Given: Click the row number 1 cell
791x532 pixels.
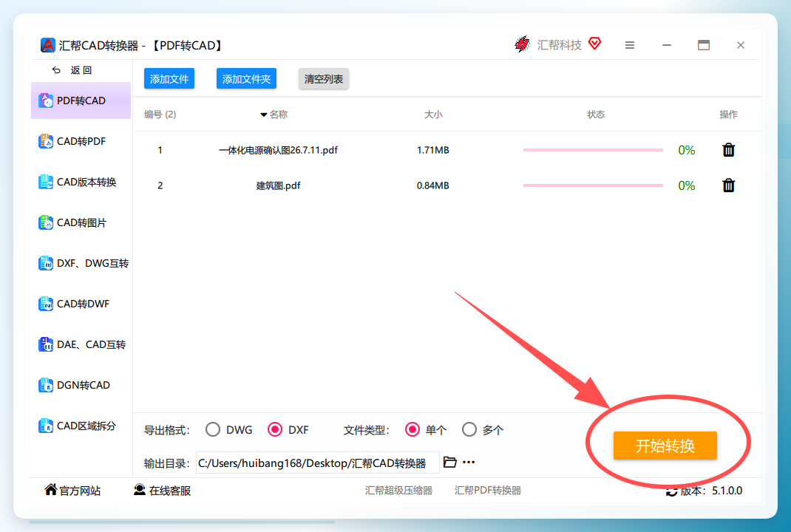Looking at the screenshot, I should click(160, 150).
